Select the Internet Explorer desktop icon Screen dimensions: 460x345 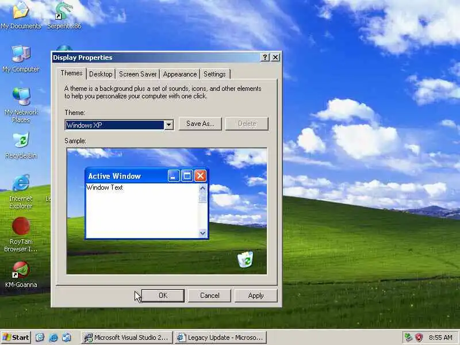click(x=21, y=191)
